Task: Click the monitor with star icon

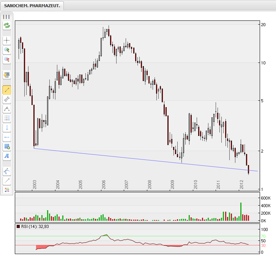Action: [x=7, y=75]
